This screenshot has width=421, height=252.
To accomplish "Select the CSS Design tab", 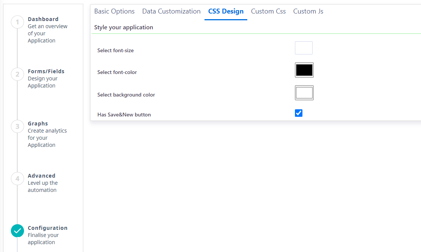I will (226, 11).
